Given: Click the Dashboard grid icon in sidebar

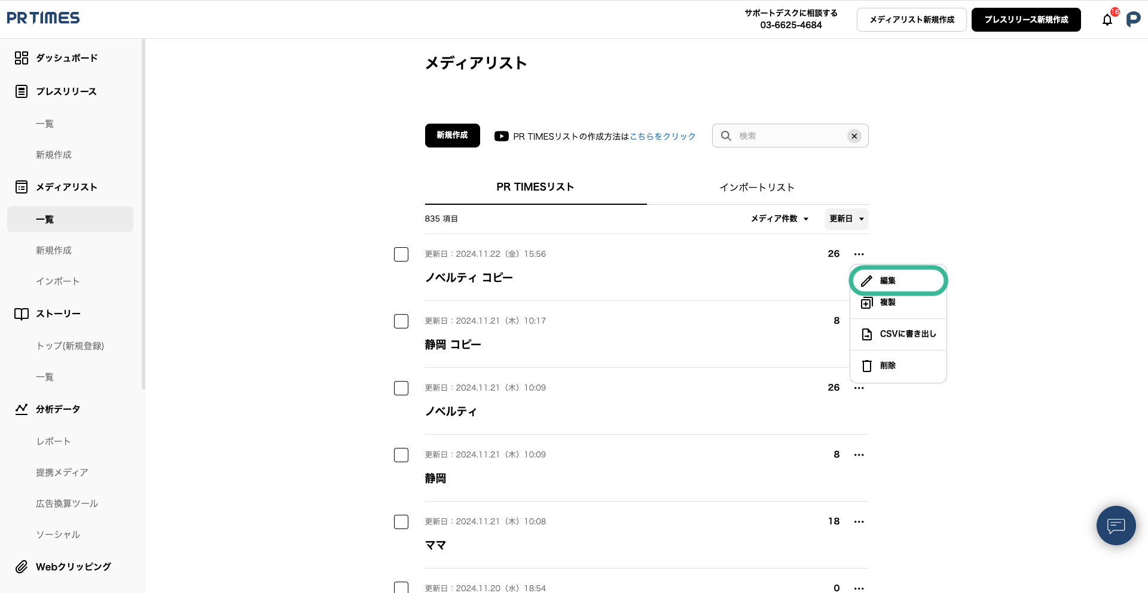Looking at the screenshot, I should (22, 58).
